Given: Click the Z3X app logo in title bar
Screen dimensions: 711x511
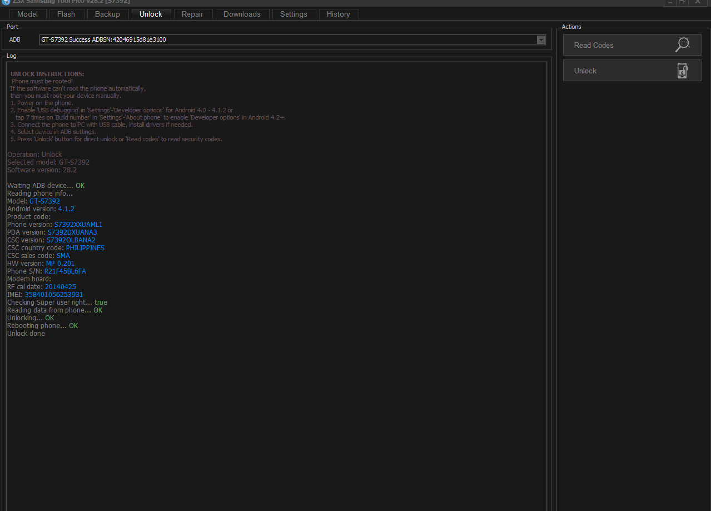Looking at the screenshot, I should (x=6, y=2).
